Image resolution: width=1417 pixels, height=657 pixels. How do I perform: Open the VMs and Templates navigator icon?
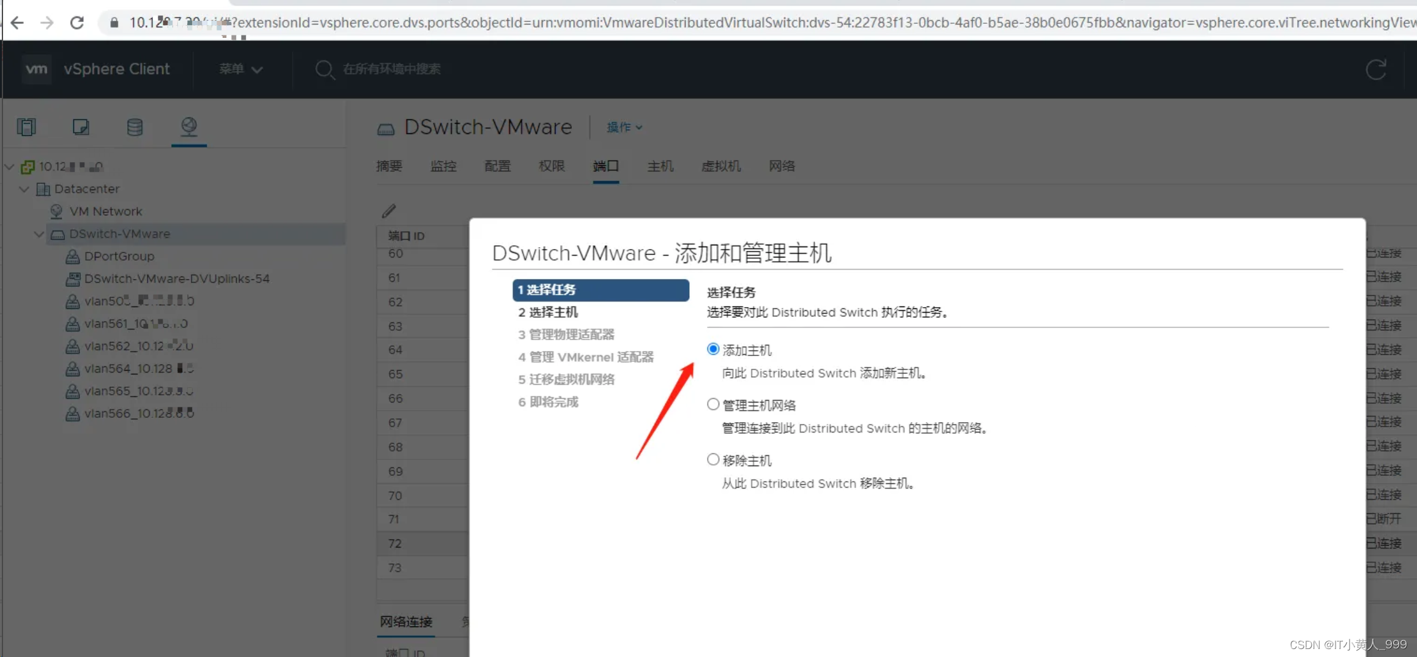(x=81, y=127)
